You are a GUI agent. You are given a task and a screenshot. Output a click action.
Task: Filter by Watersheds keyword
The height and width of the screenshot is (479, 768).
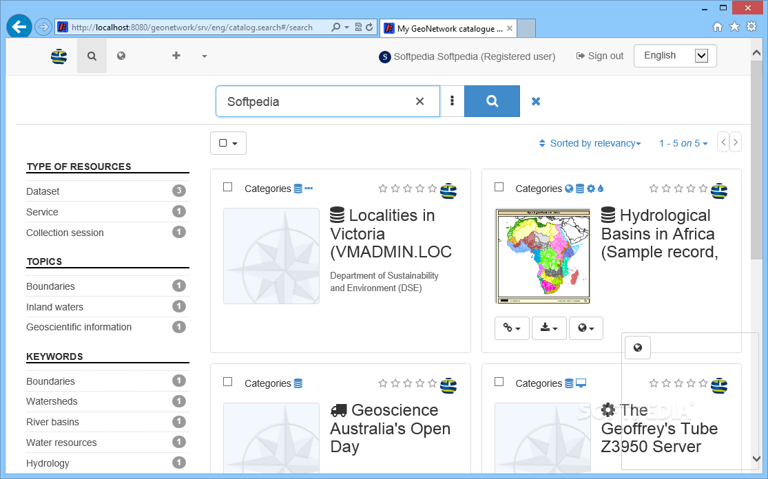pos(107,401)
